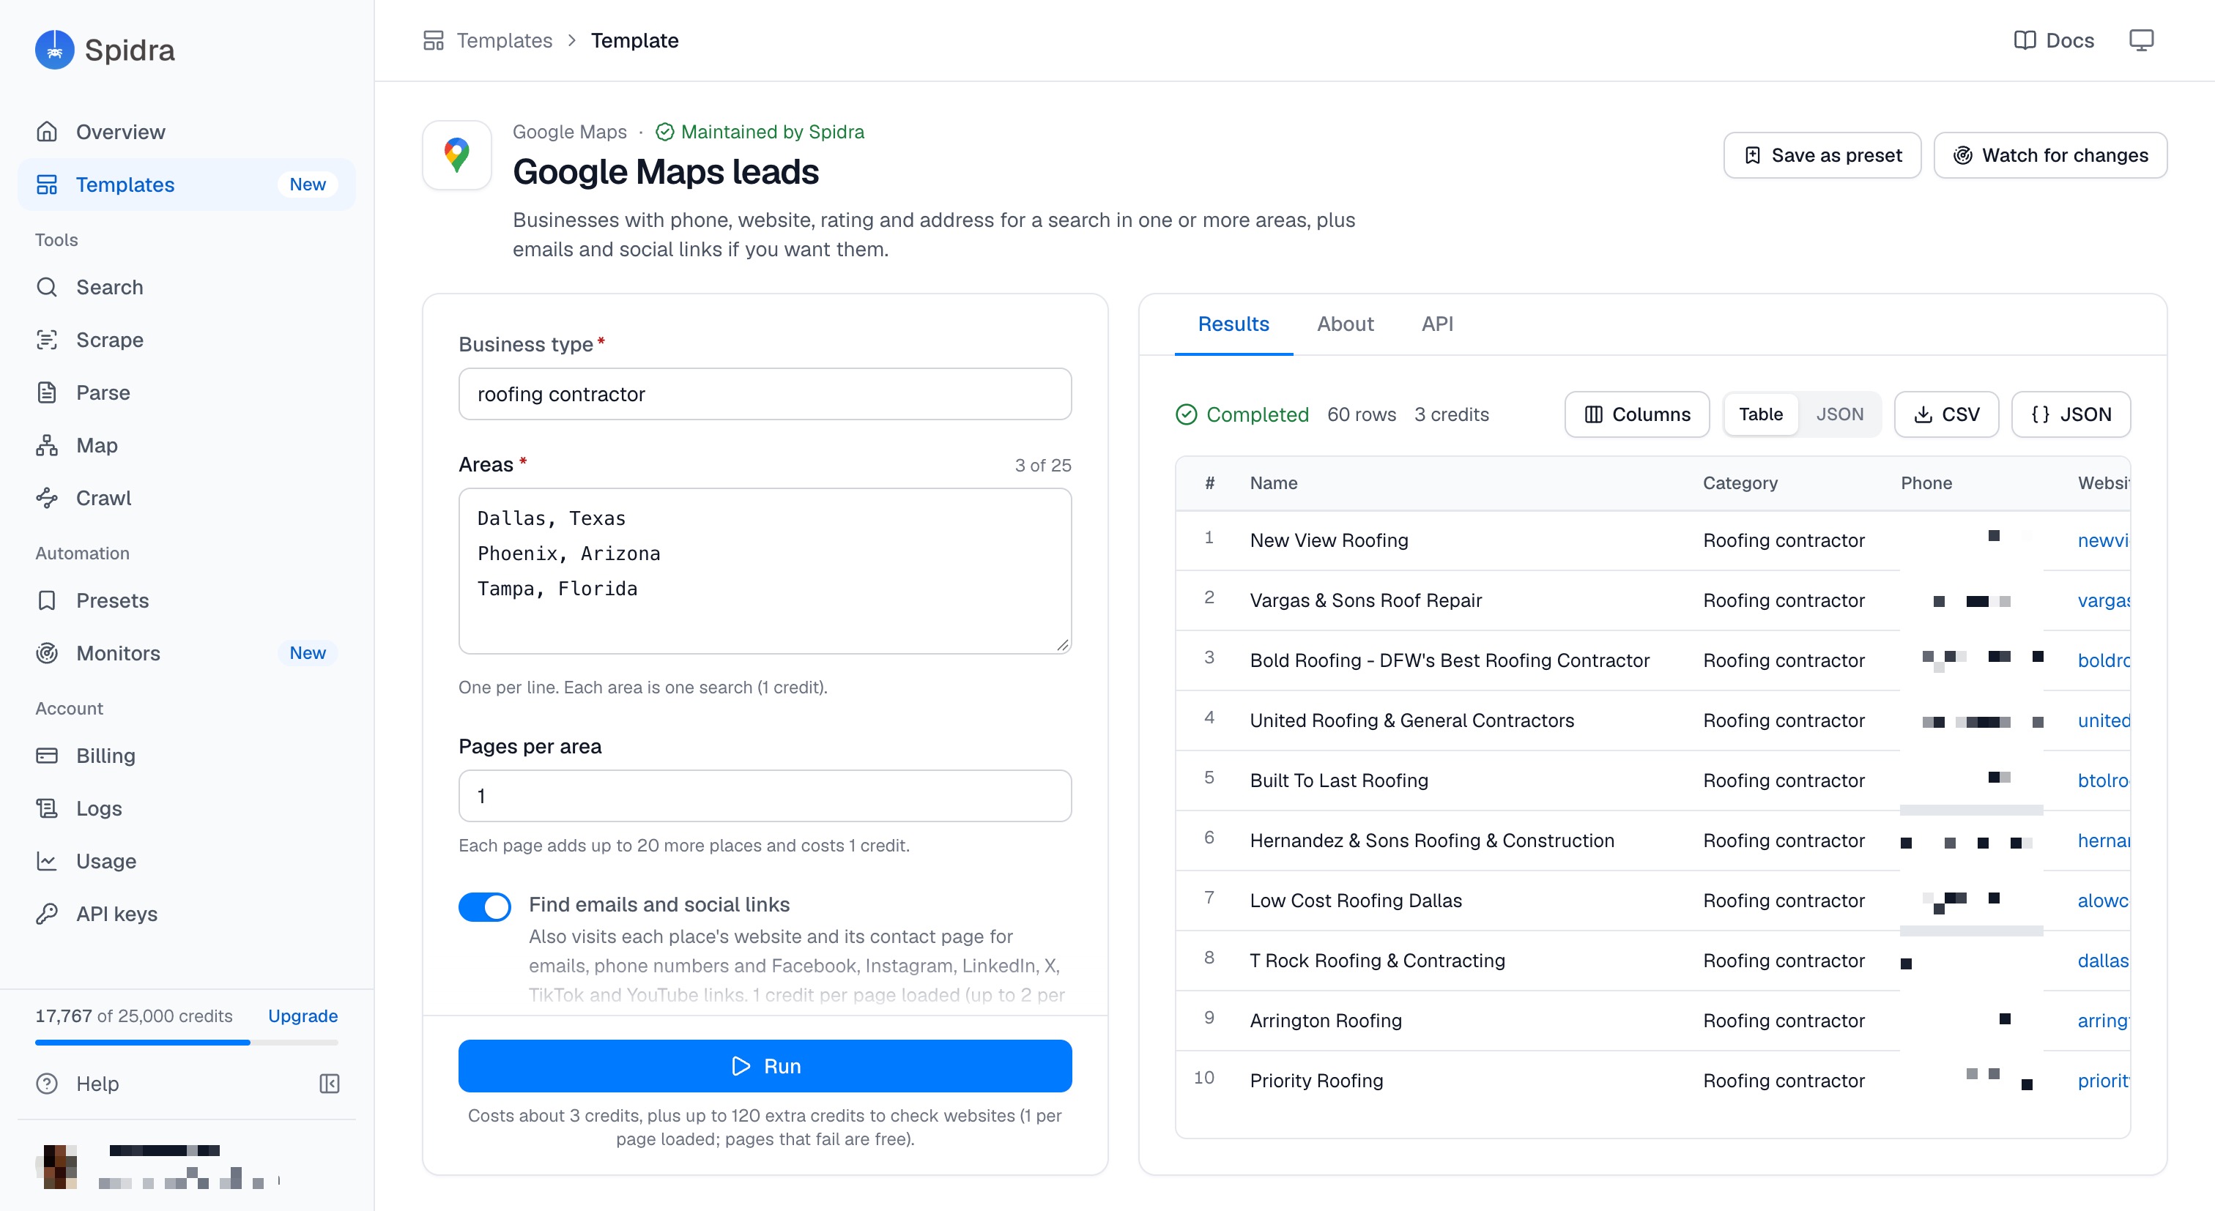Click 'Vargas & Sons Roof Repair' row name
This screenshot has height=1211, width=2215.
click(1366, 601)
